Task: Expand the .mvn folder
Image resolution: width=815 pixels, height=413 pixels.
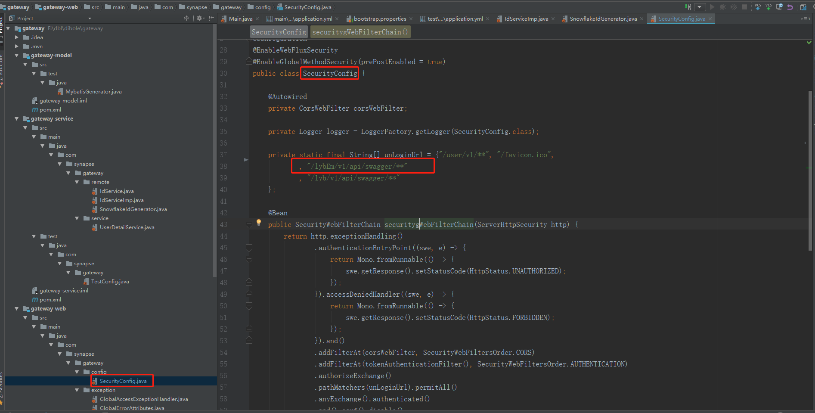Action: (x=16, y=46)
